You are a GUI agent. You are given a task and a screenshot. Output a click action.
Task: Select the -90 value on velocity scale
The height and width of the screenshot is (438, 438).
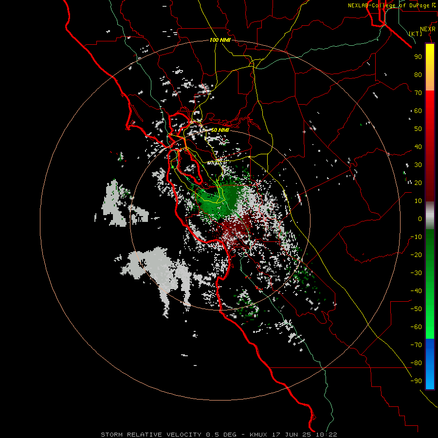(416, 381)
